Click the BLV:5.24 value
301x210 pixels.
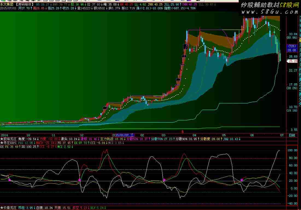coord(97,208)
